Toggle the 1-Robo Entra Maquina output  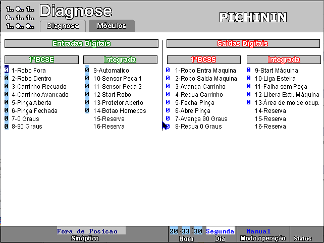168,71
